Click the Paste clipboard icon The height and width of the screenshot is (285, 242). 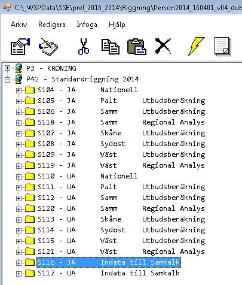(x=137, y=47)
